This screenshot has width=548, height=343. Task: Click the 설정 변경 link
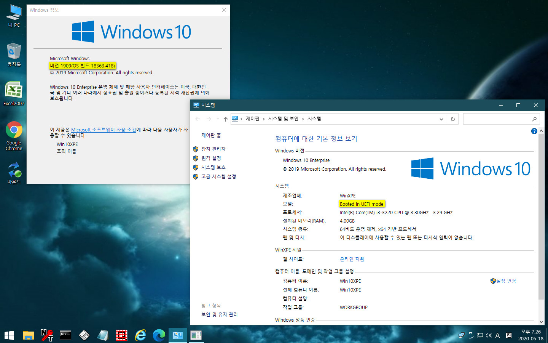[x=506, y=281]
